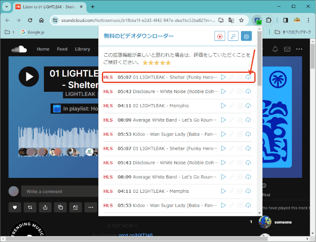Open a new browser tab

coord(93,7)
